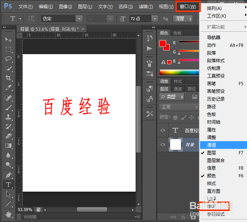Click the link layers button
The width and height of the screenshot is (247, 222).
(x=173, y=217)
